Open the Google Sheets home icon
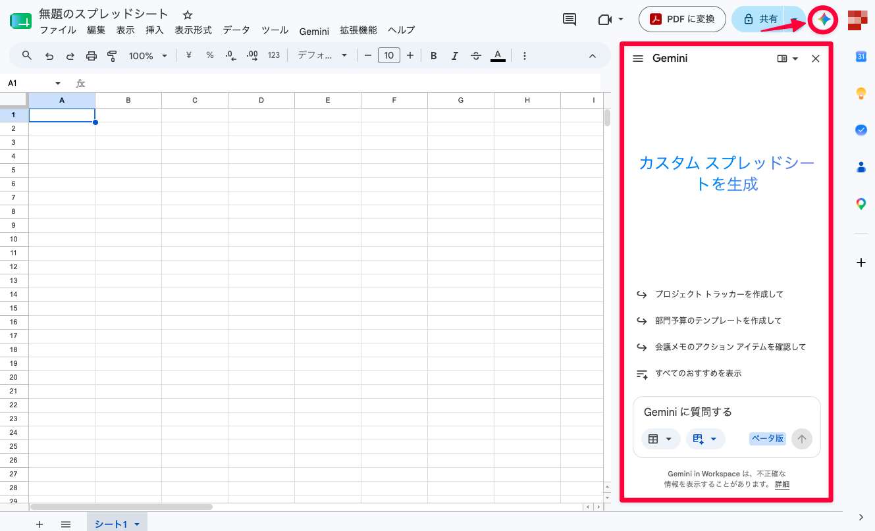875x531 pixels. 20,20
